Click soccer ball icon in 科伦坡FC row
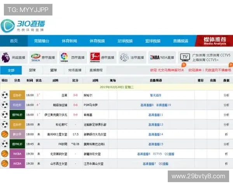 5,124
